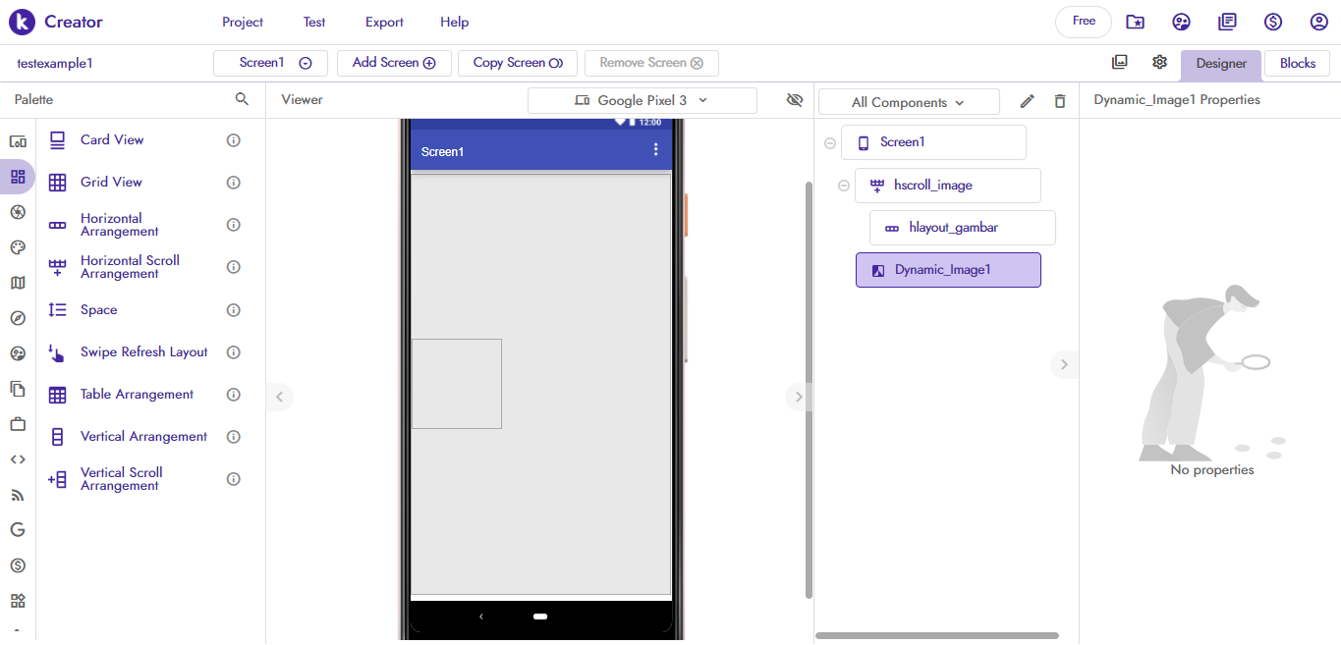Collapse the hscroll_image tree node
1341x645 pixels.
(x=843, y=185)
